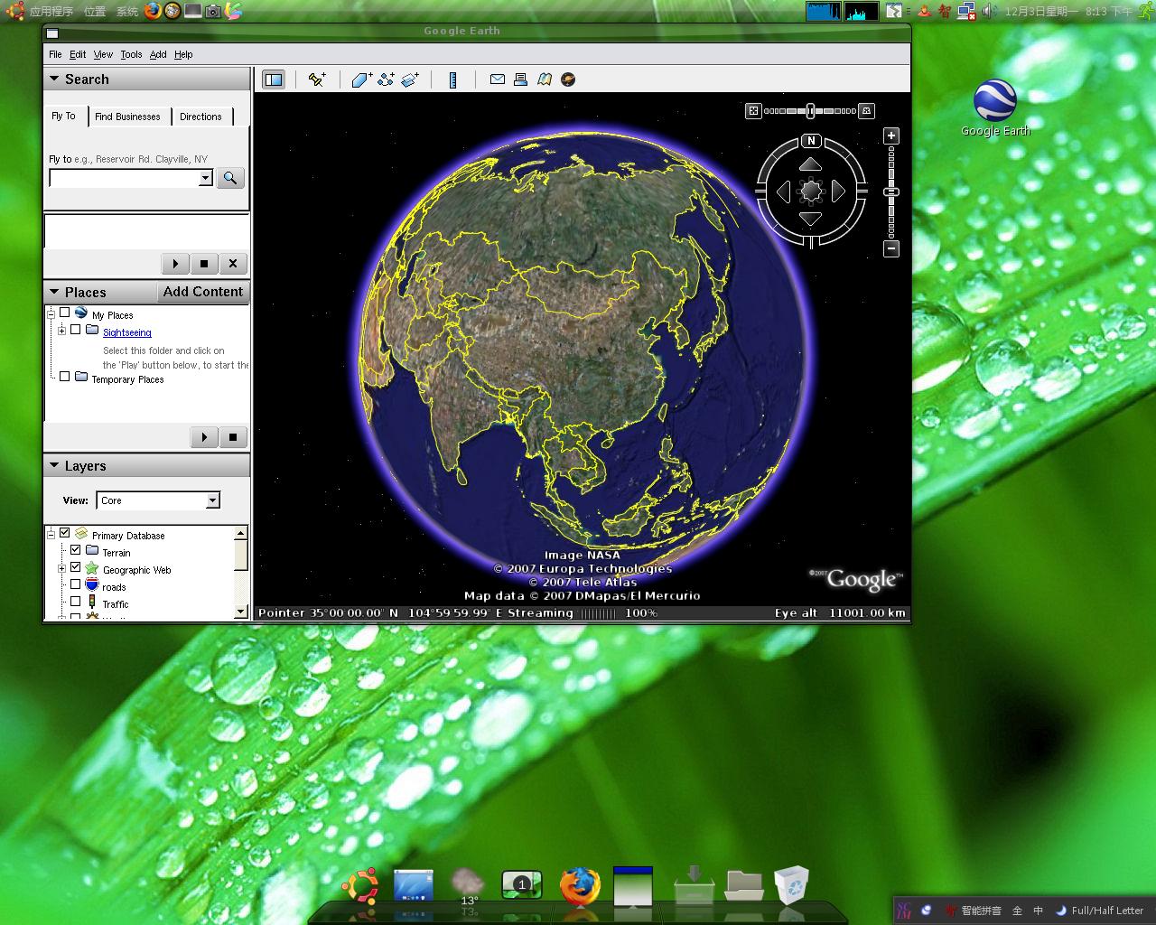The height and width of the screenshot is (925, 1156).
Task: Uncheck the Primary Database layer
Action: tap(65, 533)
